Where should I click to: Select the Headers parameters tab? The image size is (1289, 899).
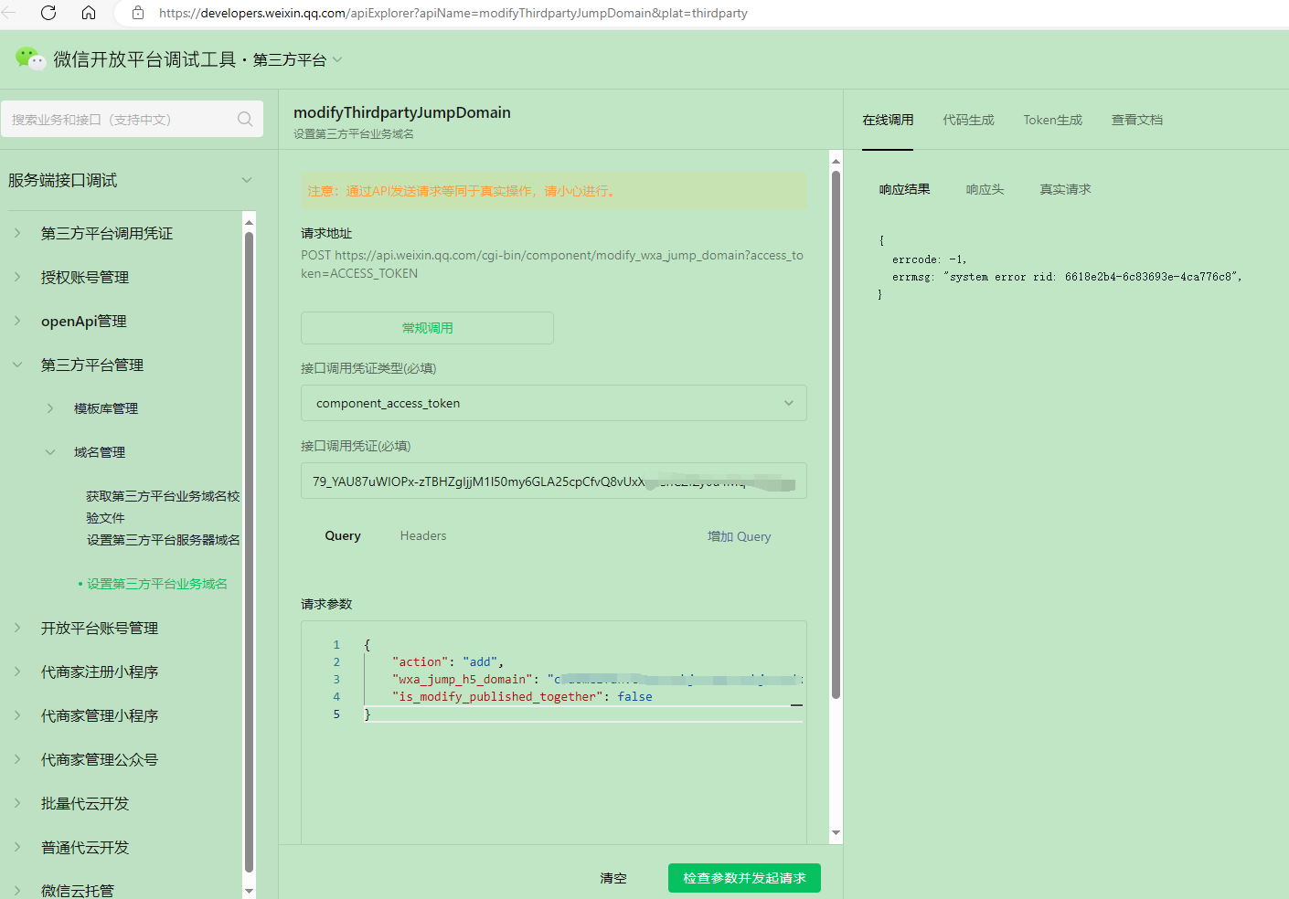(423, 535)
